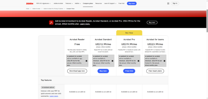Click the Adobe logo
Screen dimensions: 208x99
[x=30, y=3]
